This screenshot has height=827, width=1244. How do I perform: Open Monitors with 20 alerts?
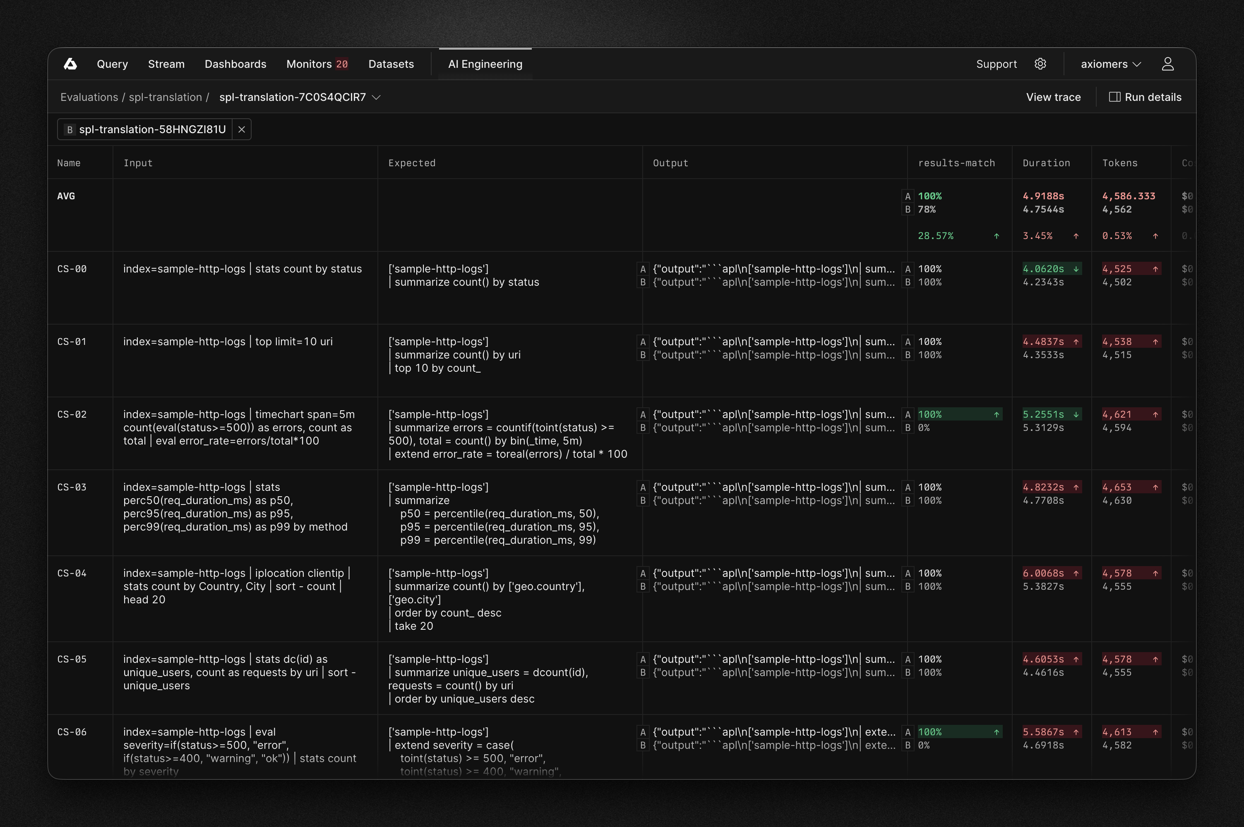[317, 64]
